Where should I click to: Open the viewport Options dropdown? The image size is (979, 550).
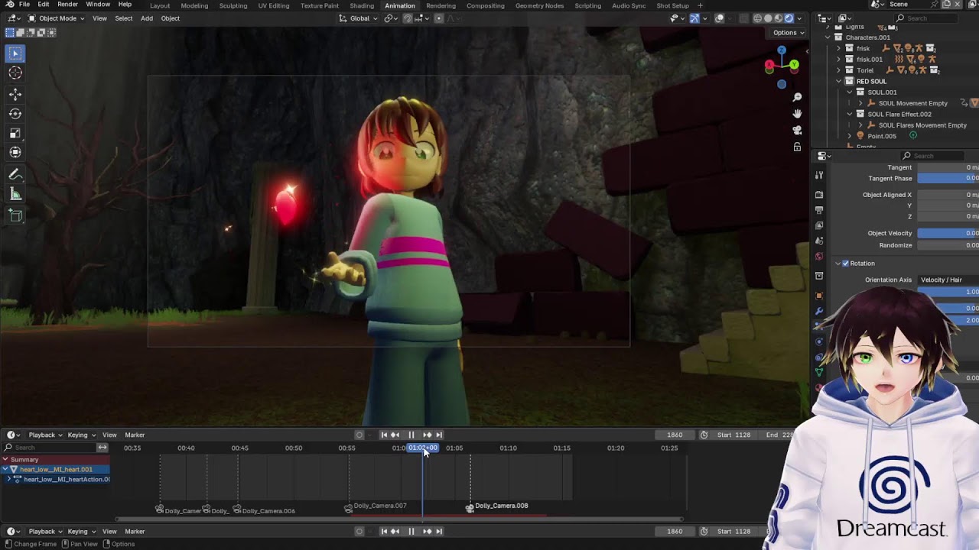point(789,33)
